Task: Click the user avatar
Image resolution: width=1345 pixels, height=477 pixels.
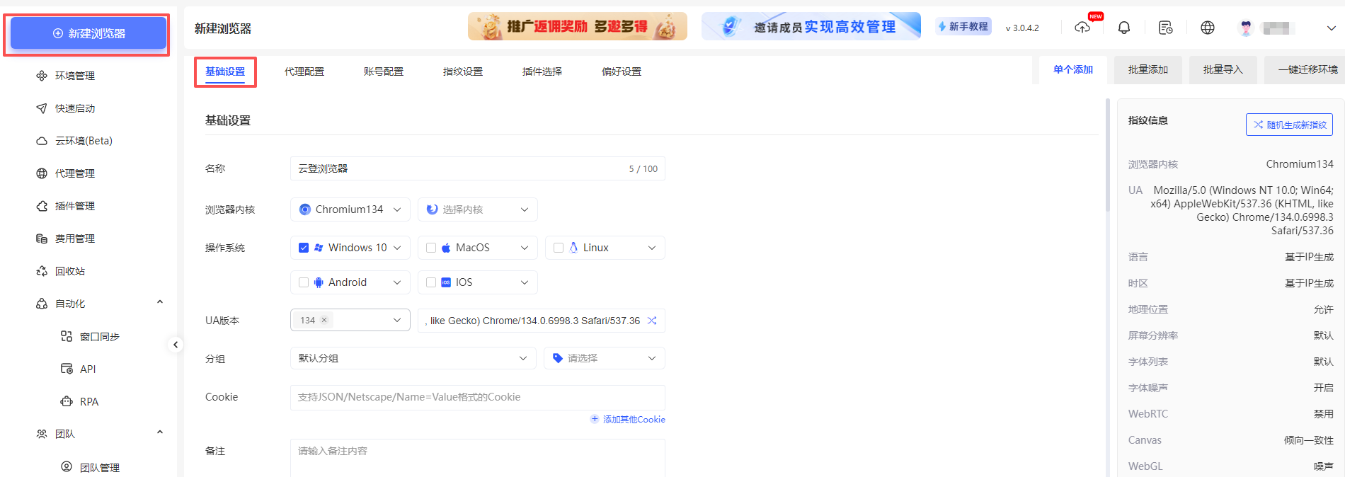Action: pos(1246,28)
